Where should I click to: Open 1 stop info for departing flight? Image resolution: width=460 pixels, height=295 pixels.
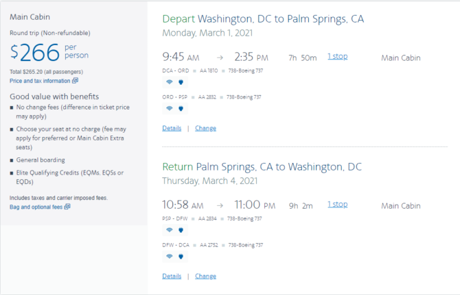click(337, 56)
